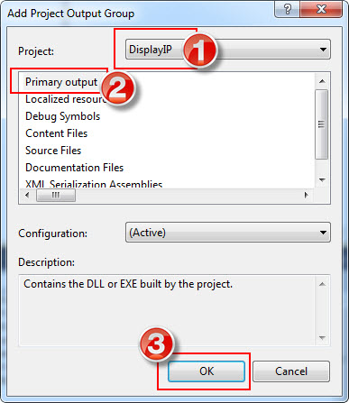Click the horizontal scrollbar thumb
This screenshot has height=403, width=349.
tap(56, 196)
